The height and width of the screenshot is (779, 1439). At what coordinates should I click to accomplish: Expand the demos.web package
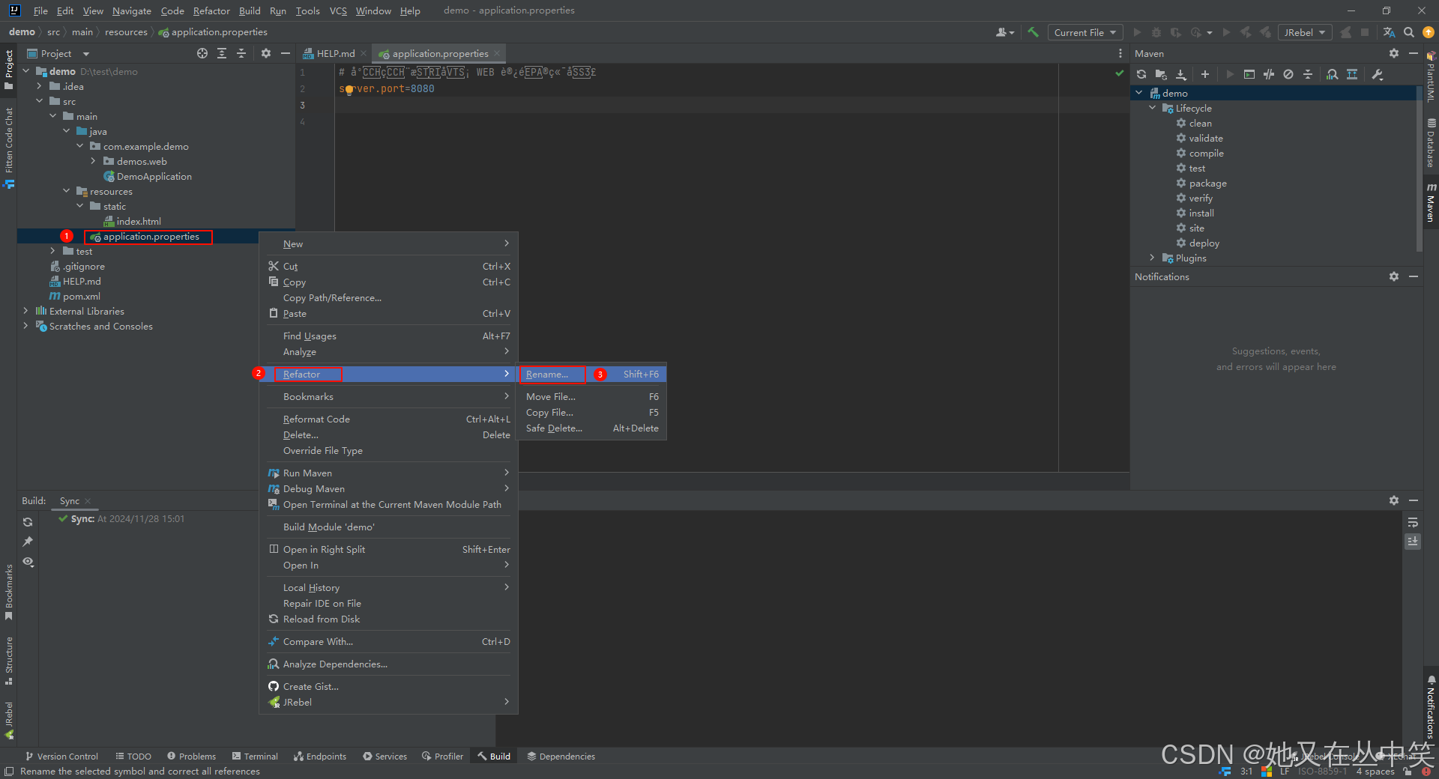tap(93, 161)
